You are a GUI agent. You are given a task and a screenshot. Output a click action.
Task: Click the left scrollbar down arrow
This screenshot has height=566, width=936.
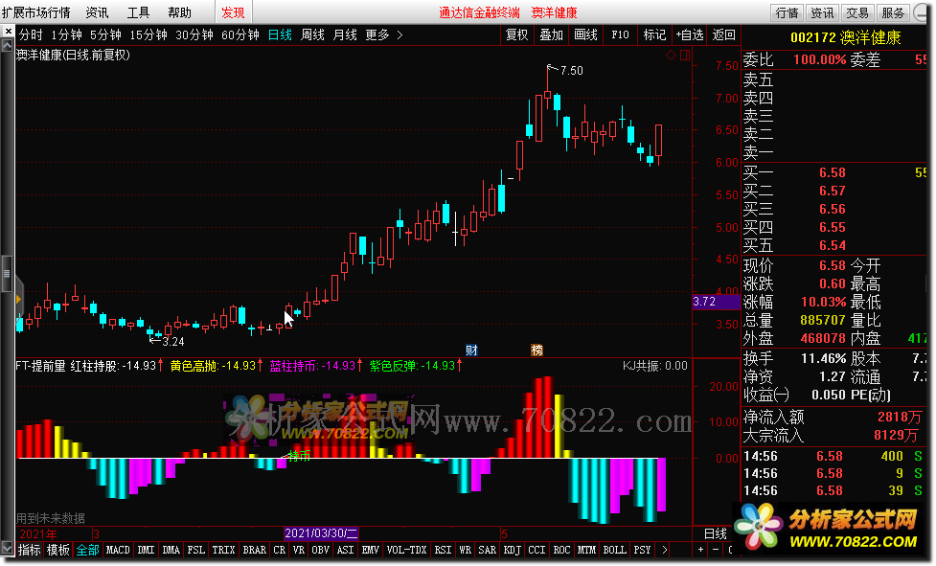pyautogui.click(x=7, y=547)
